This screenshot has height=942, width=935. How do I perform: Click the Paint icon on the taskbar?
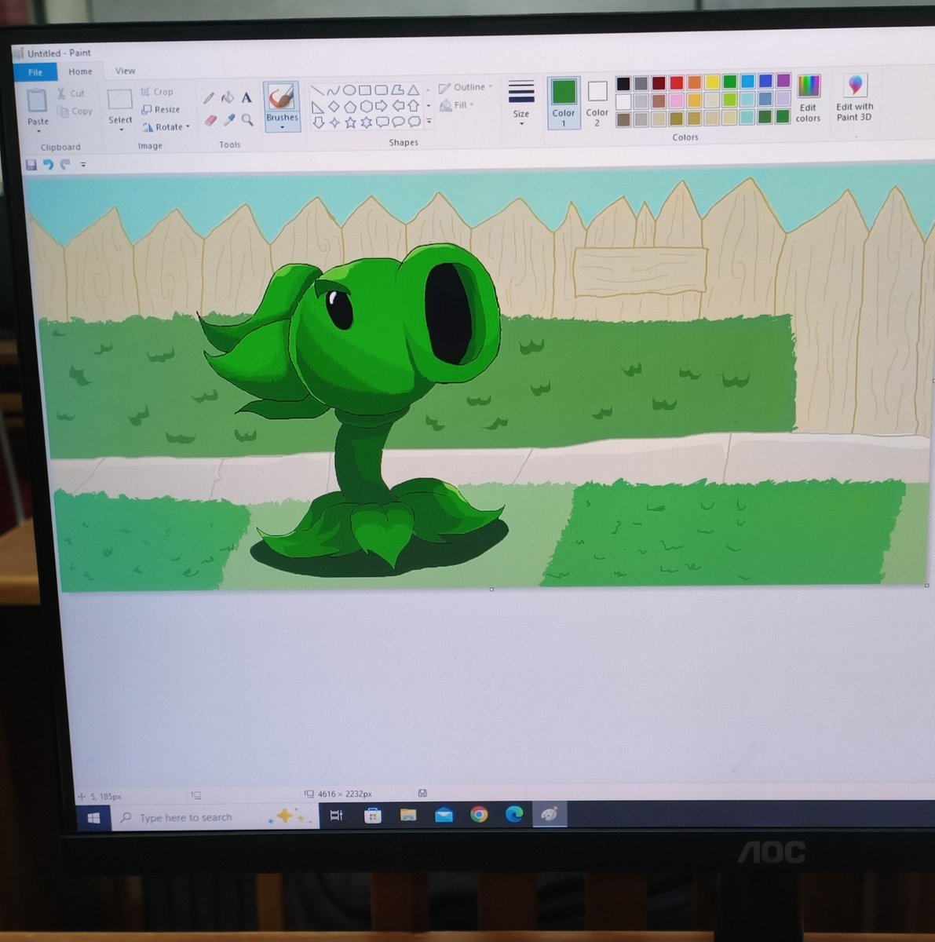point(550,814)
